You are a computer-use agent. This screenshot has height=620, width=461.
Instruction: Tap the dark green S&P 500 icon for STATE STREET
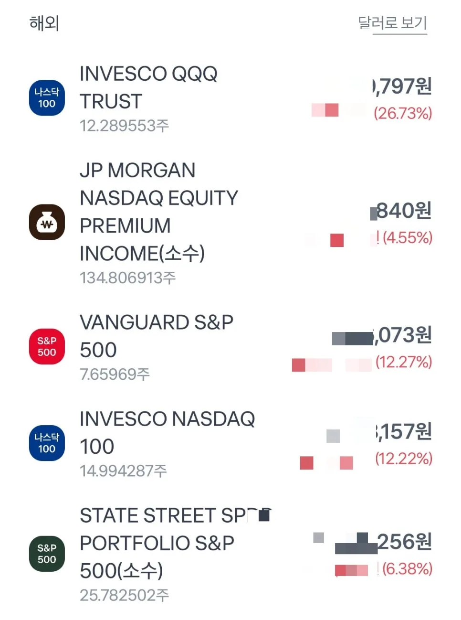point(47,554)
